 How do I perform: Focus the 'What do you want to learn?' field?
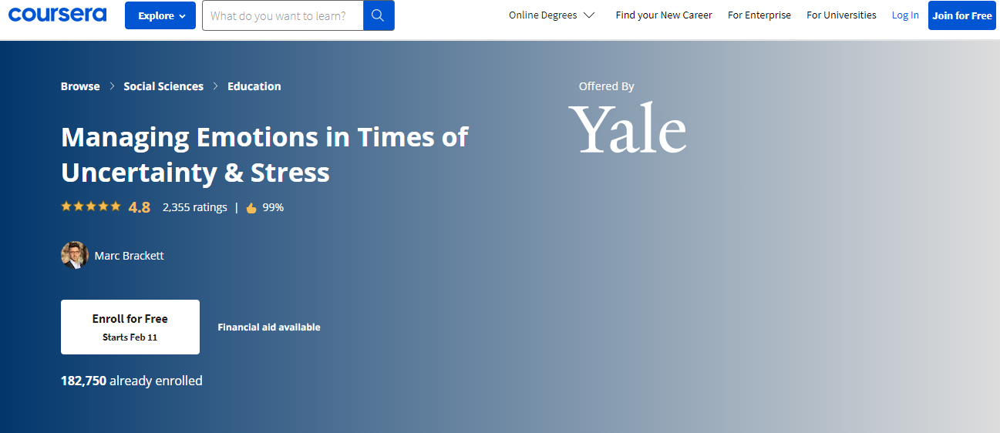click(281, 15)
